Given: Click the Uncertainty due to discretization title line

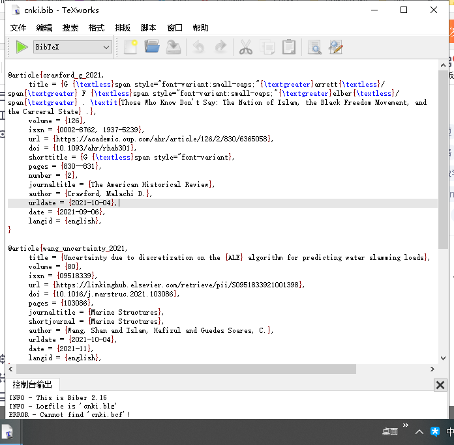Looking at the screenshot, I should [x=229, y=257].
